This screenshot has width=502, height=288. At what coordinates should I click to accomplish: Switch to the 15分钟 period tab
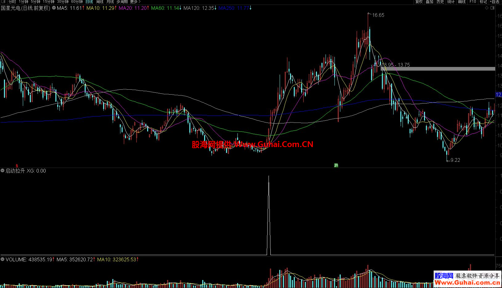(49, 2)
